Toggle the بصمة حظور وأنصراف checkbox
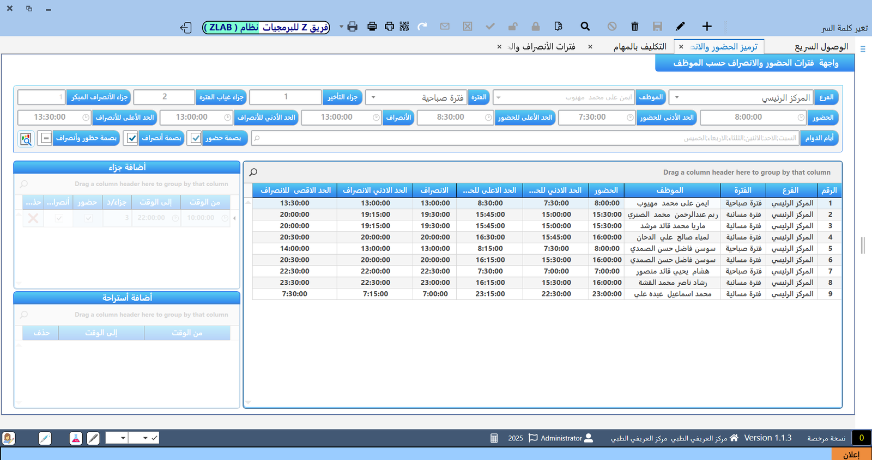Screen dimensions: 872x460 (x=46, y=138)
